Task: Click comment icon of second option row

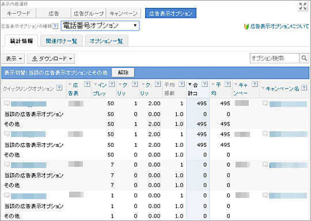Action: point(7,134)
